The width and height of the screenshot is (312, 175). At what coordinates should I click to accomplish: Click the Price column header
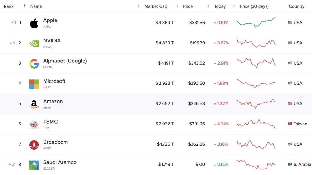[188, 6]
